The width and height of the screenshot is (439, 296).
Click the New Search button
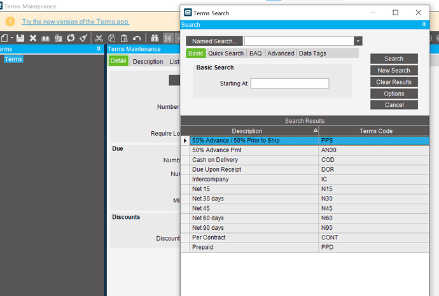(x=394, y=70)
